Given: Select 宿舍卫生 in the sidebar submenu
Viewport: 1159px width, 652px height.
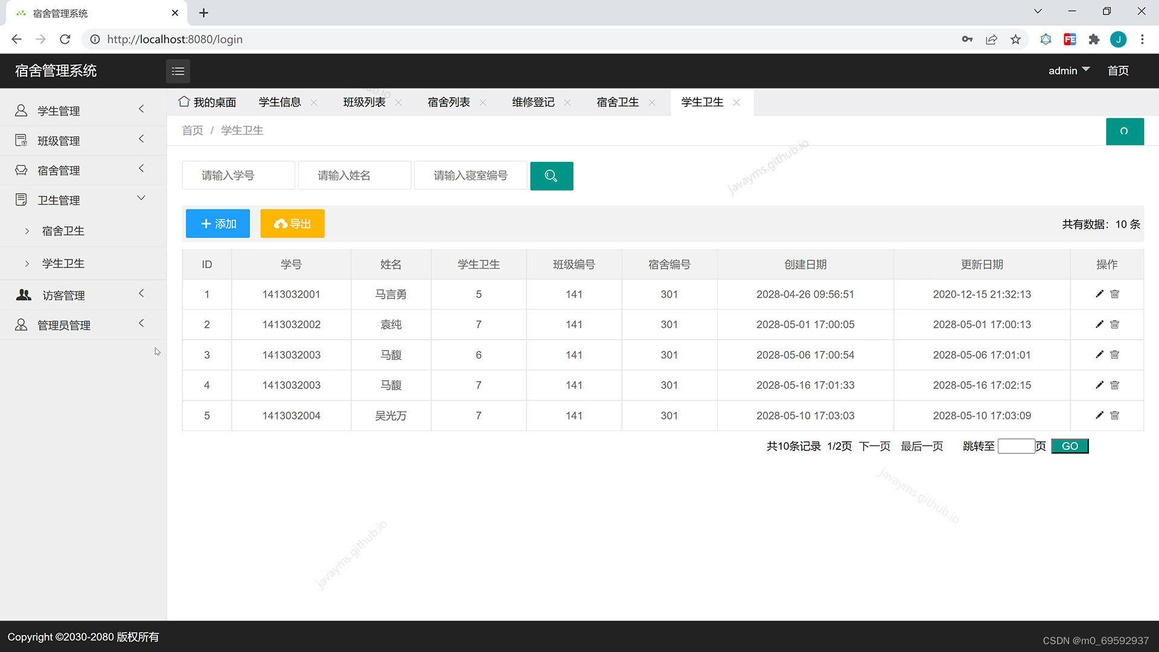Looking at the screenshot, I should click(63, 231).
